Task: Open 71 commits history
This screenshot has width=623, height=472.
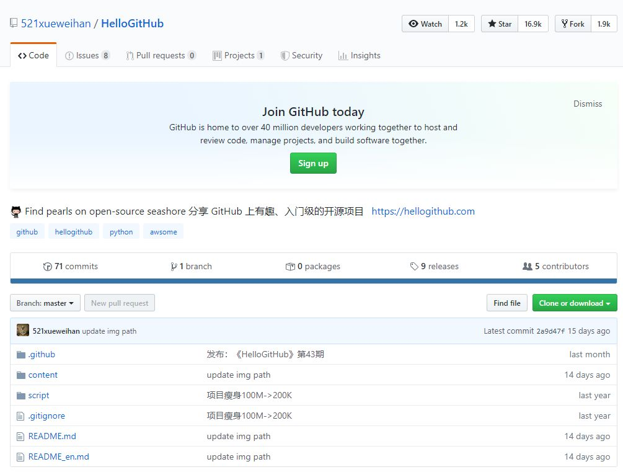Action: click(70, 267)
